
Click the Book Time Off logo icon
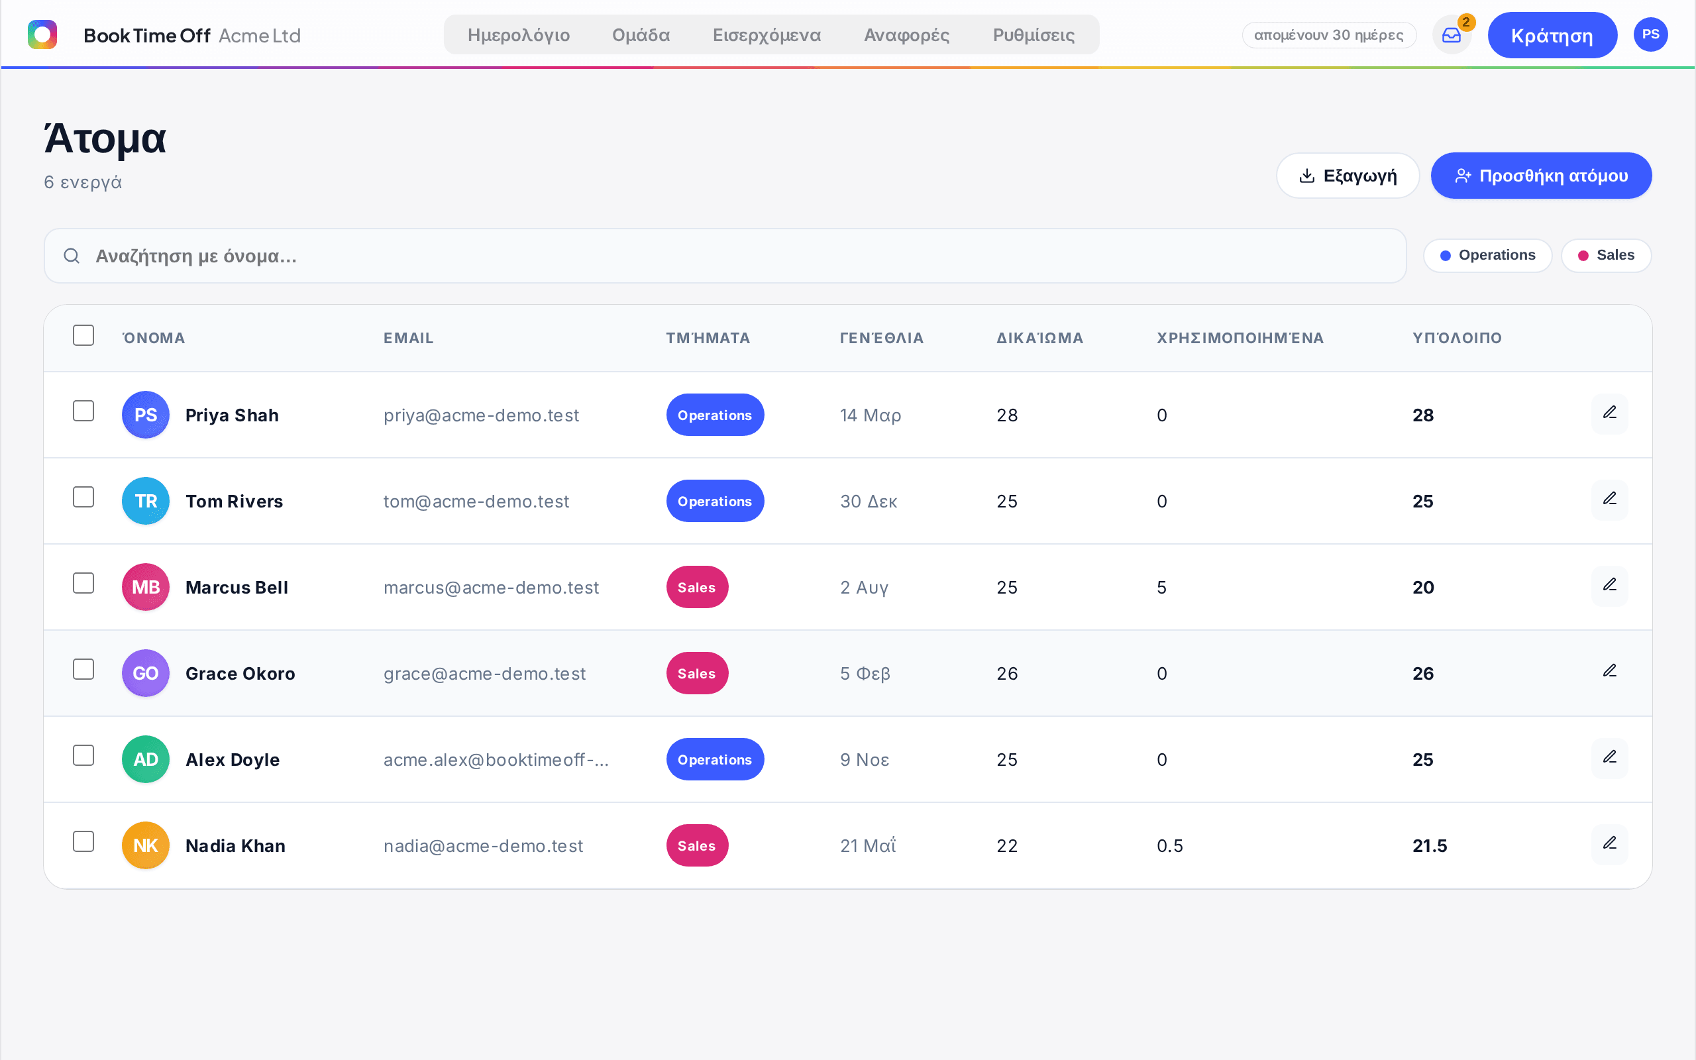(42, 34)
